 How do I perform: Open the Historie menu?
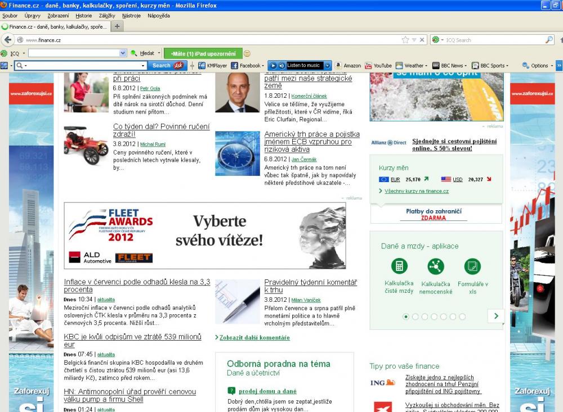tap(84, 16)
